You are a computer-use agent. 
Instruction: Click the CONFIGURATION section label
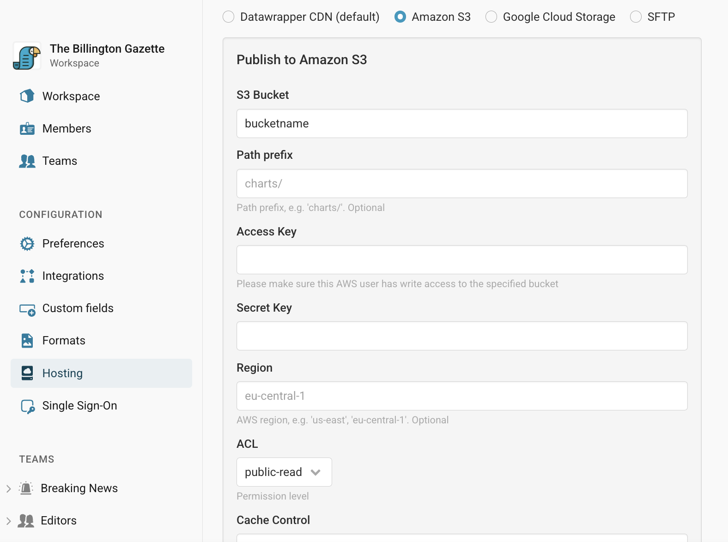pos(61,214)
